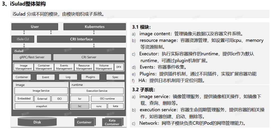
Task: Click the Spec box
Action: pyautogui.click(x=115, y=77)
